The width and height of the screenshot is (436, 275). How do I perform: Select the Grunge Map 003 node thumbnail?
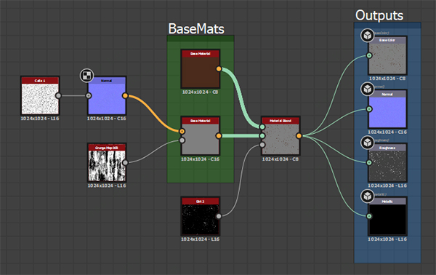tap(107, 166)
